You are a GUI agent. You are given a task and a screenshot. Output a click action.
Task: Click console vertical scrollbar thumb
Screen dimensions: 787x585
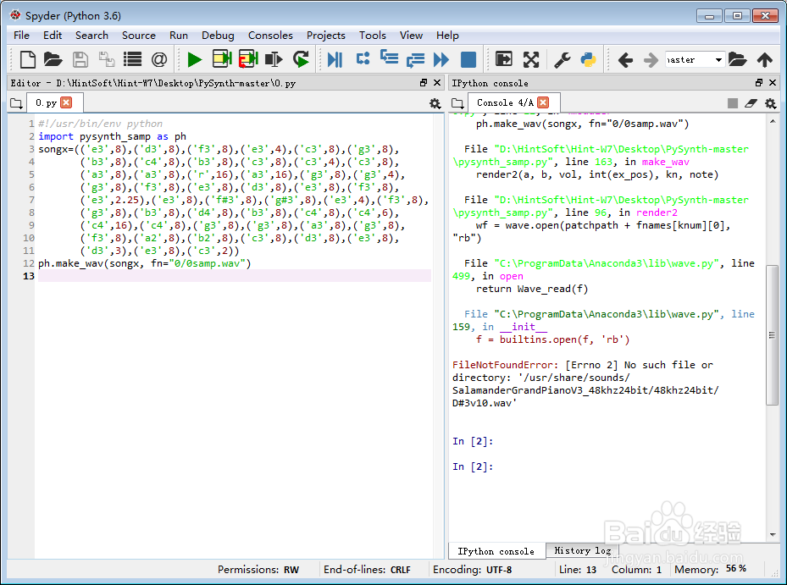(x=772, y=334)
